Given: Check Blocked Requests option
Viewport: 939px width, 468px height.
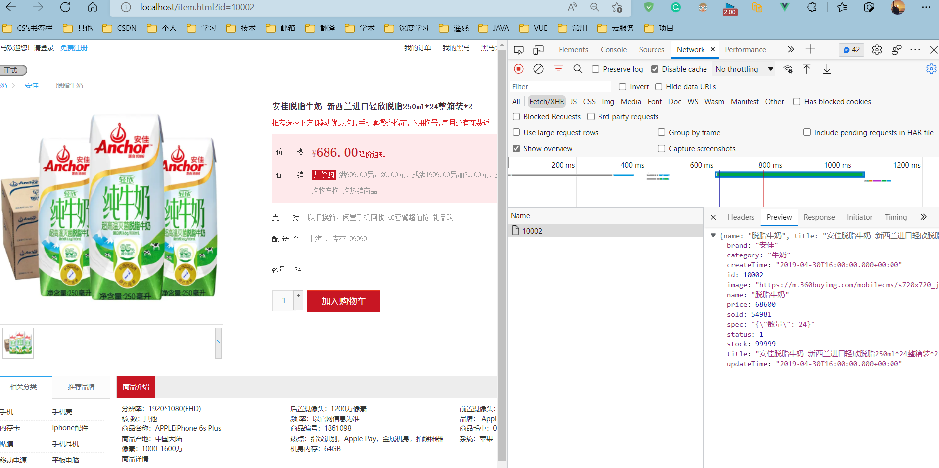Looking at the screenshot, I should (x=516, y=117).
